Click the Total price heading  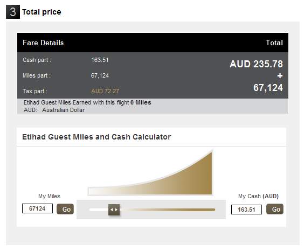[x=42, y=12]
